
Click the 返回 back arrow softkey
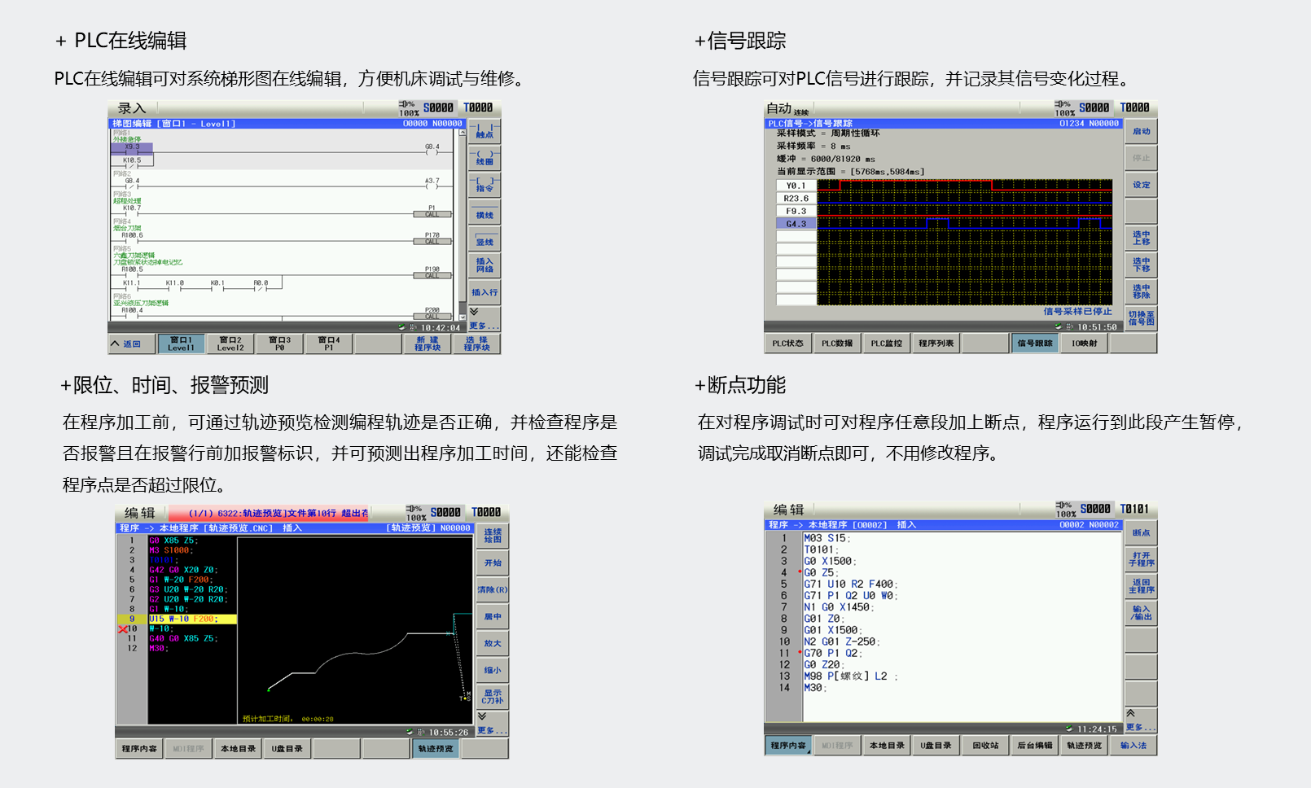[126, 344]
